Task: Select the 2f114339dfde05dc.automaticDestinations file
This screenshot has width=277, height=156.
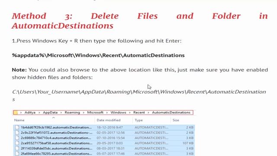Action: click(104, 148)
